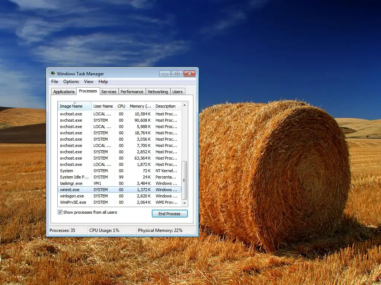Sort by User Name column header
This screenshot has width=381, height=285.
(103, 106)
